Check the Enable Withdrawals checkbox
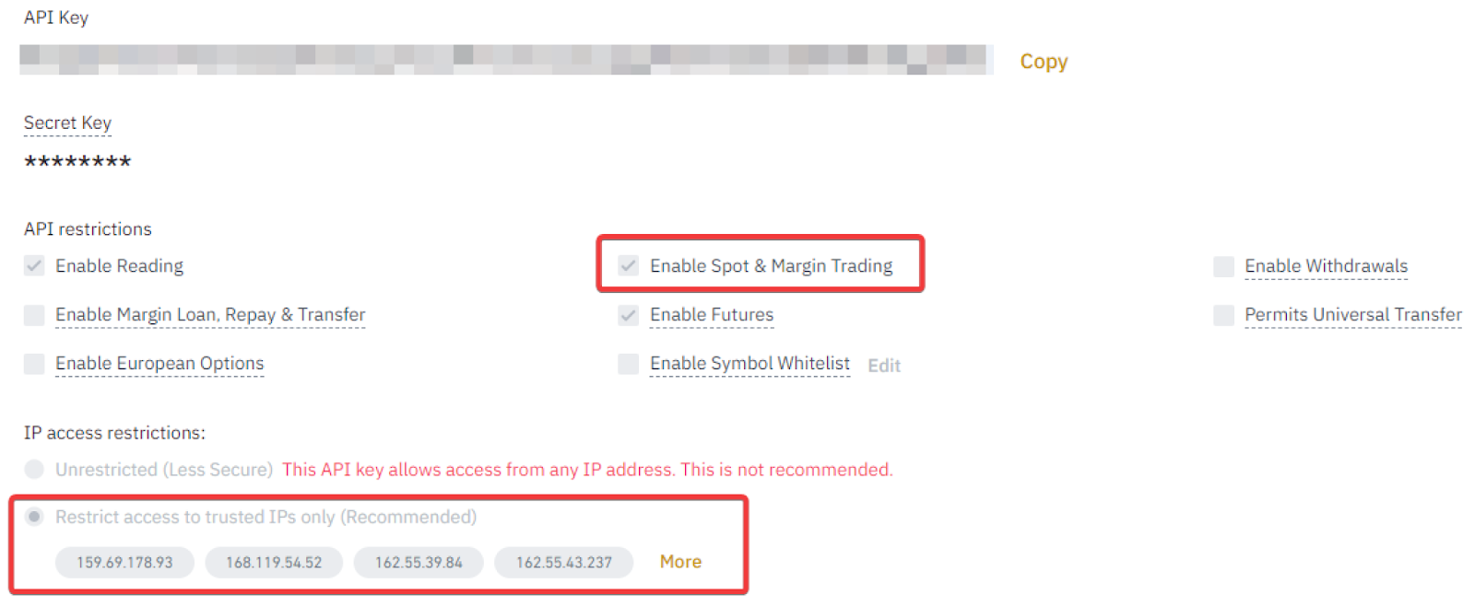Image resolution: width=1475 pixels, height=607 pixels. point(1223,267)
